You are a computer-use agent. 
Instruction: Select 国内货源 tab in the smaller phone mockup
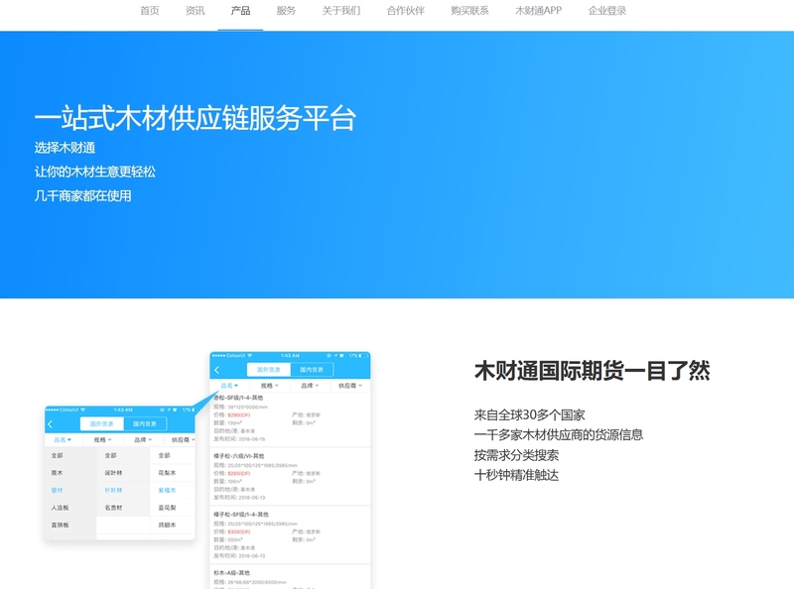pos(145,424)
